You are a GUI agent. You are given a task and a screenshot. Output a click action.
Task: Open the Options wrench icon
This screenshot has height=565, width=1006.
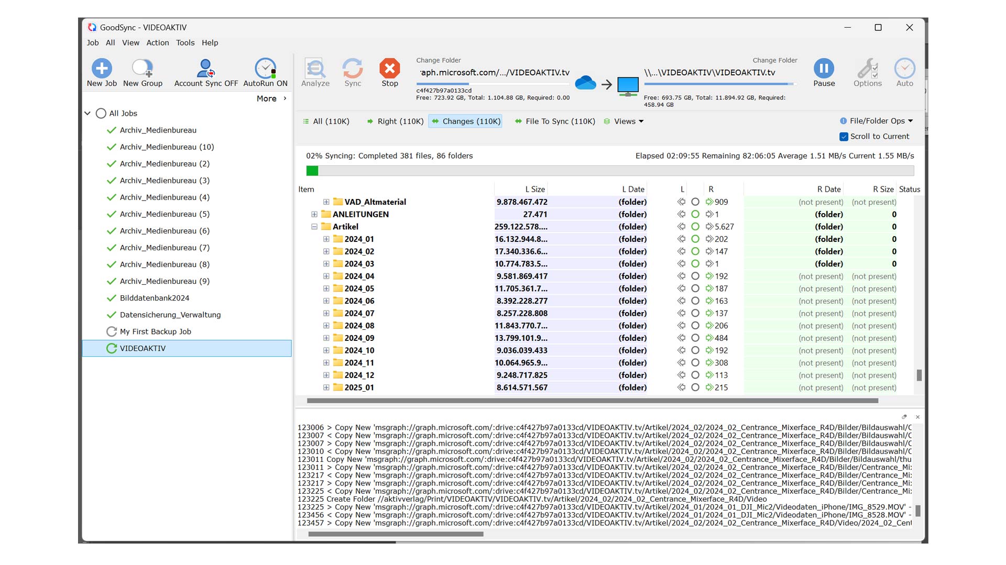pyautogui.click(x=867, y=69)
